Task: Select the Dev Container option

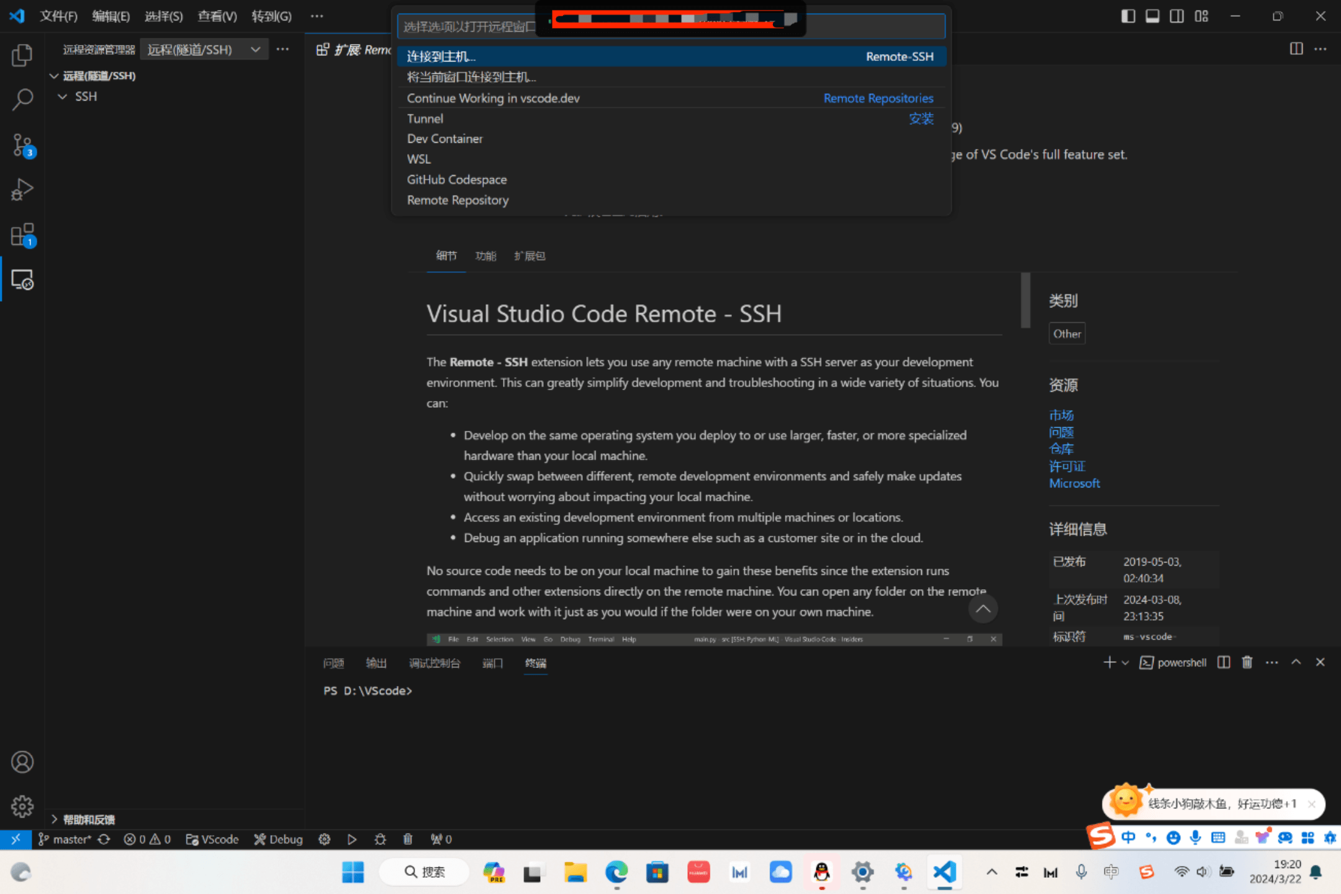Action: (x=670, y=138)
